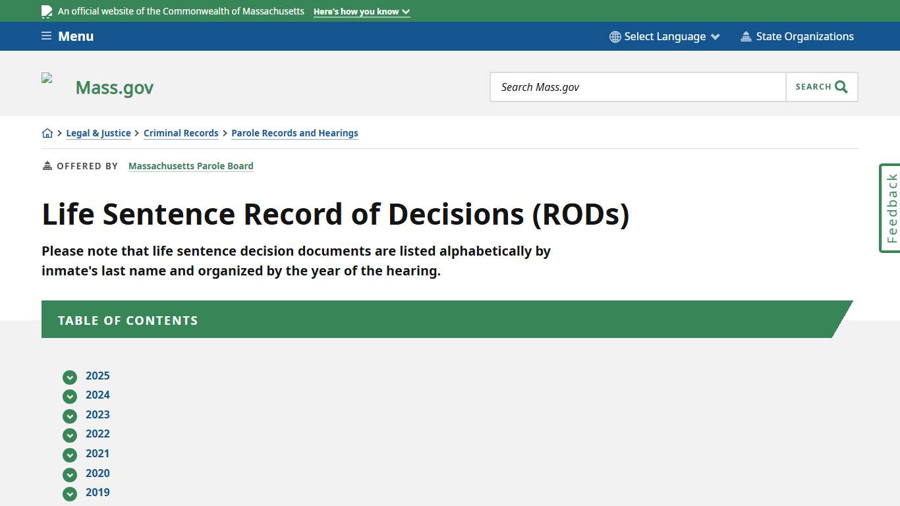Click the home icon in the breadcrumb
The height and width of the screenshot is (506, 900).
(x=47, y=132)
